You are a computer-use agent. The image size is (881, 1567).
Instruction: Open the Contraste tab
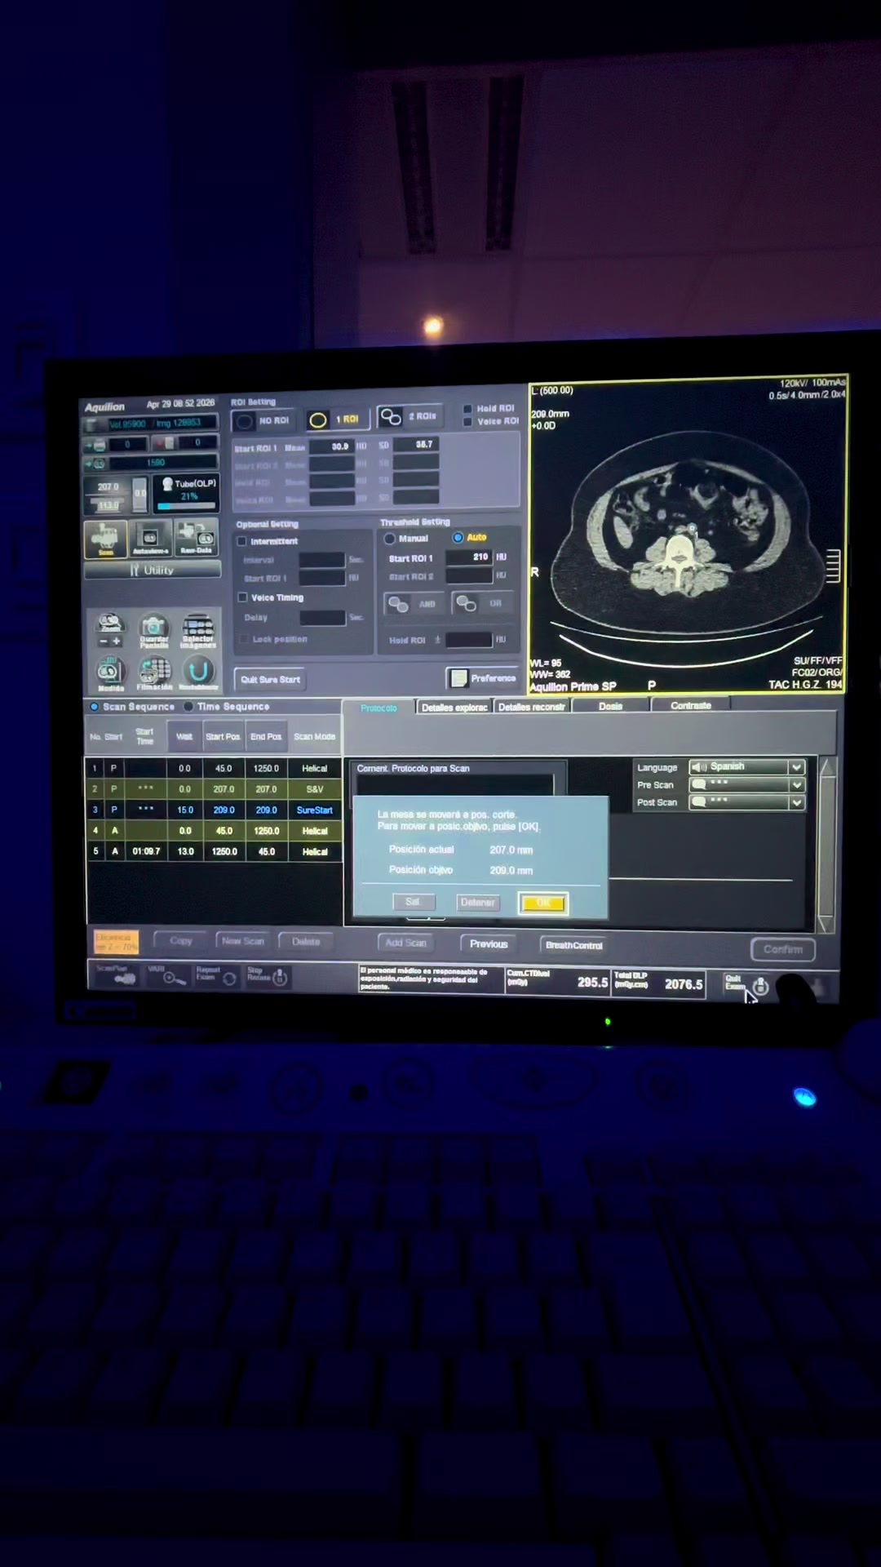pos(690,705)
